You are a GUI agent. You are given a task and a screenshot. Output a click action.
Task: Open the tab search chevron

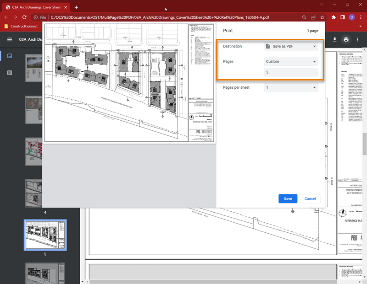tap(322, 5)
